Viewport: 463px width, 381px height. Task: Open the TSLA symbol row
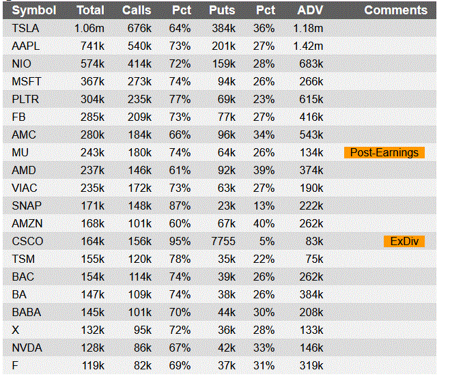point(25,28)
